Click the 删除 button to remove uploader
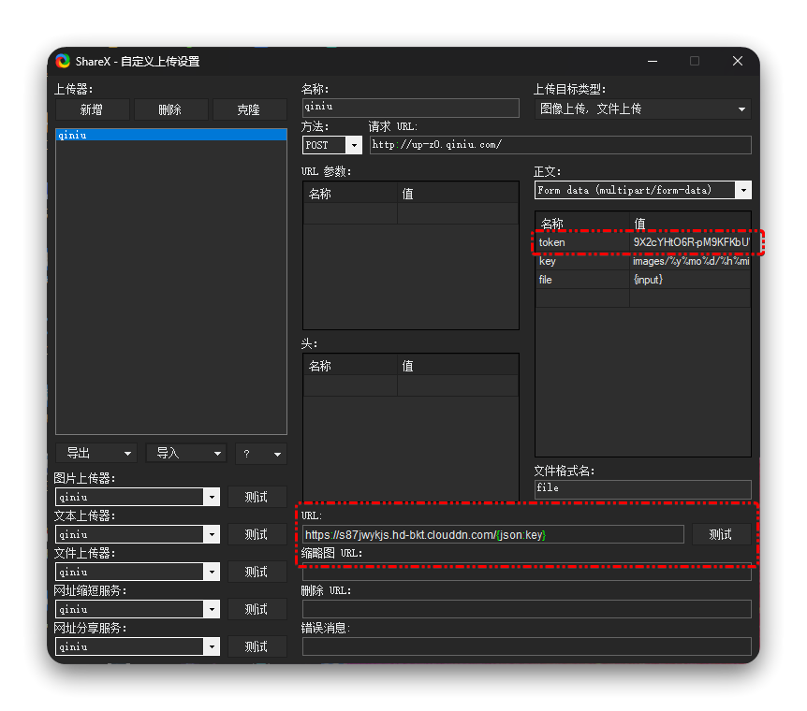Image resolution: width=807 pixels, height=711 pixels. pyautogui.click(x=171, y=109)
